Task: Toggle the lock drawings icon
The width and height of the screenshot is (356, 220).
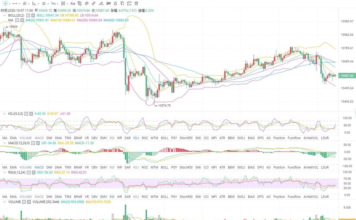Action: (x=115, y=3)
